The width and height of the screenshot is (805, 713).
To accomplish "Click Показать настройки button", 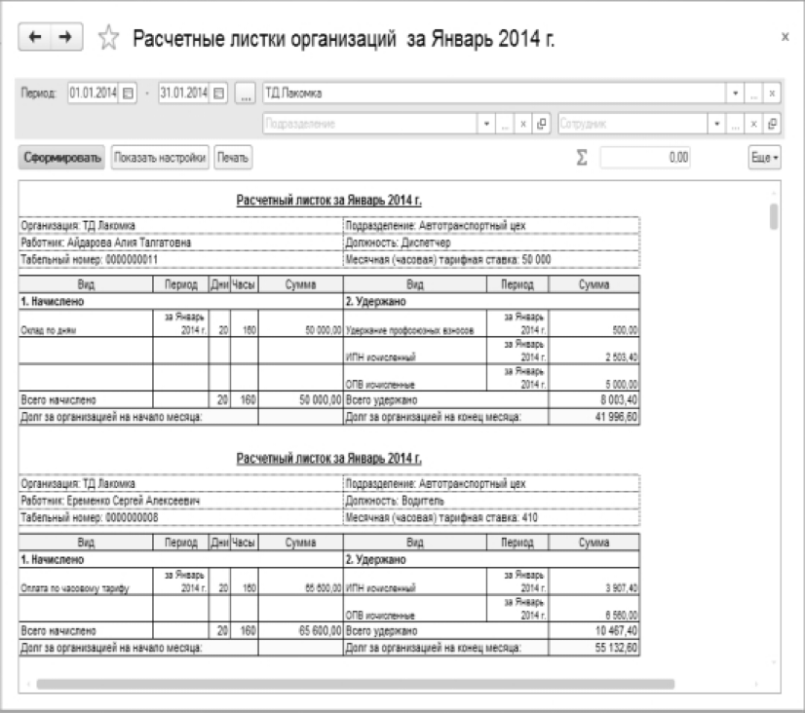I will tap(160, 158).
